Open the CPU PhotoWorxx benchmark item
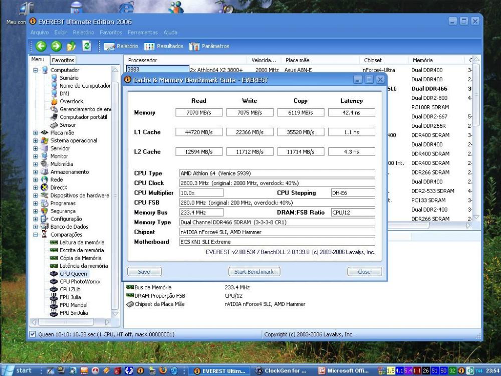Screen dimensions: 501x376 pyautogui.click(x=80, y=282)
